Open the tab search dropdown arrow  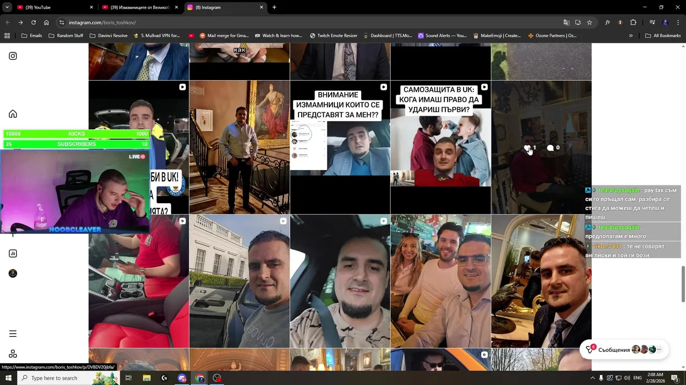click(x=7, y=7)
